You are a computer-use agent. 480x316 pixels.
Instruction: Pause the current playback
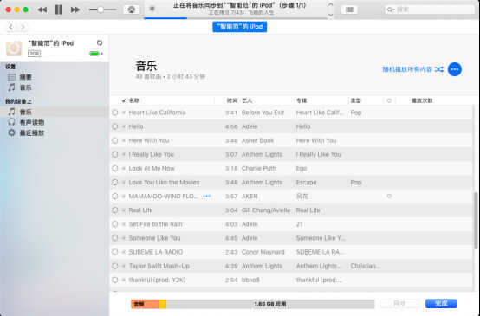[59, 10]
